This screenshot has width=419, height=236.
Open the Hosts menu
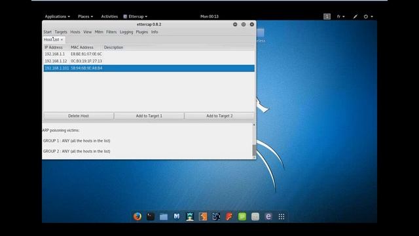75,32
